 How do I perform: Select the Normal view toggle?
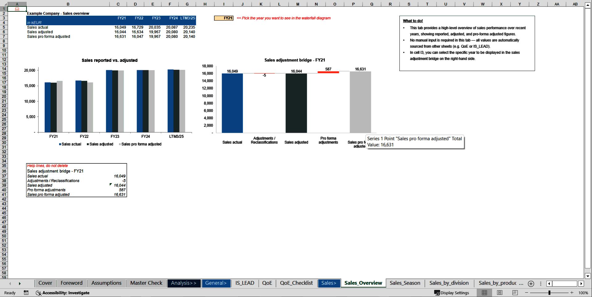(x=484, y=293)
